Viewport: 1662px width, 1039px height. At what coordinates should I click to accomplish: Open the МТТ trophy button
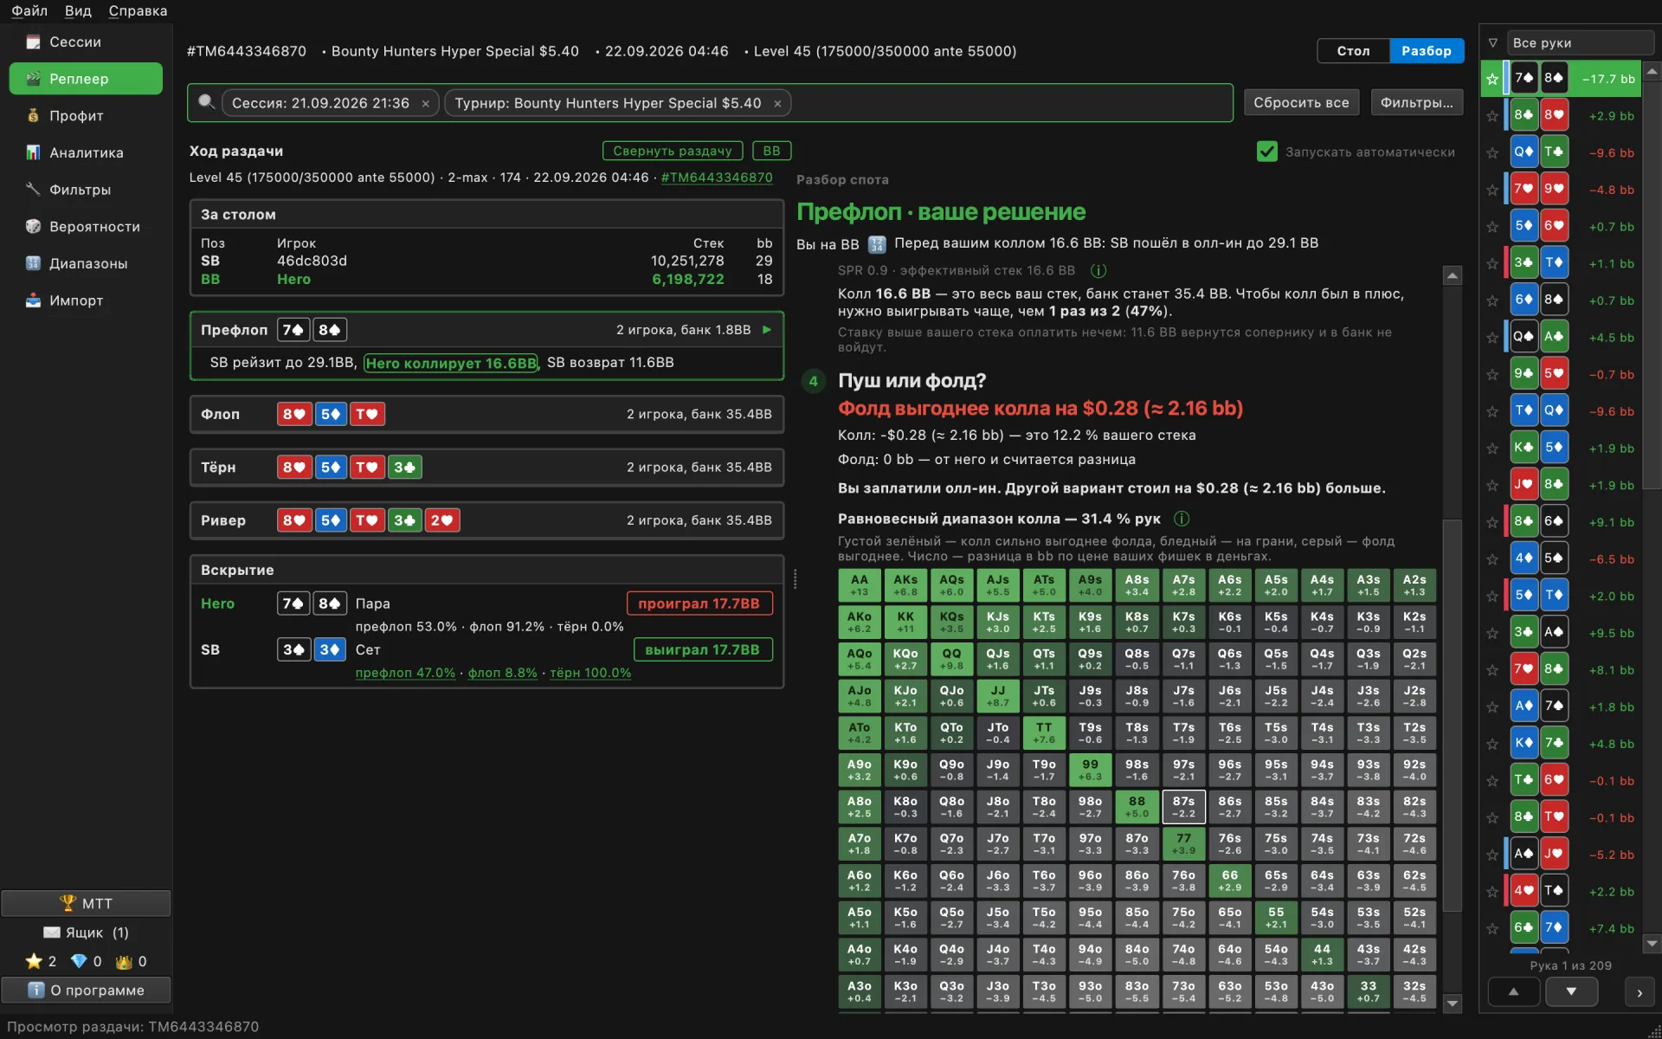pyautogui.click(x=86, y=903)
